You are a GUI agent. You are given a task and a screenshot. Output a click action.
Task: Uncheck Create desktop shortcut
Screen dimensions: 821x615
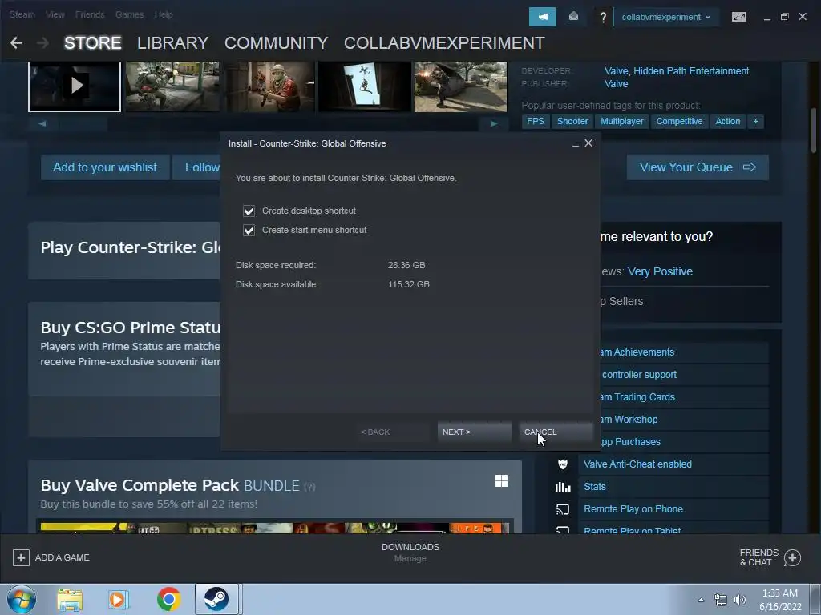coord(249,211)
